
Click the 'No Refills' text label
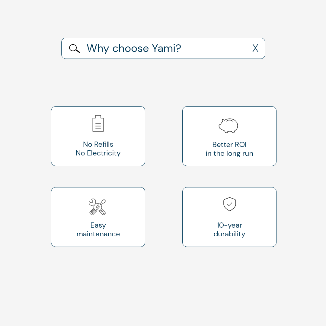[98, 144]
